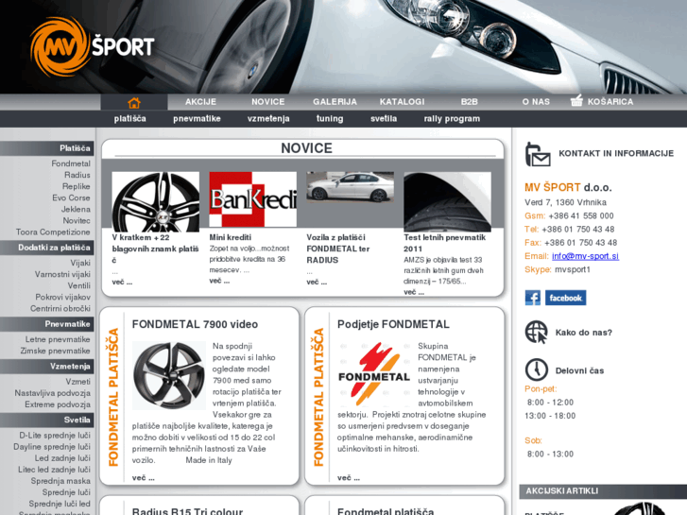The image size is (687, 515).
Task: Open the Vijaki sidebar link
Action: click(x=80, y=263)
